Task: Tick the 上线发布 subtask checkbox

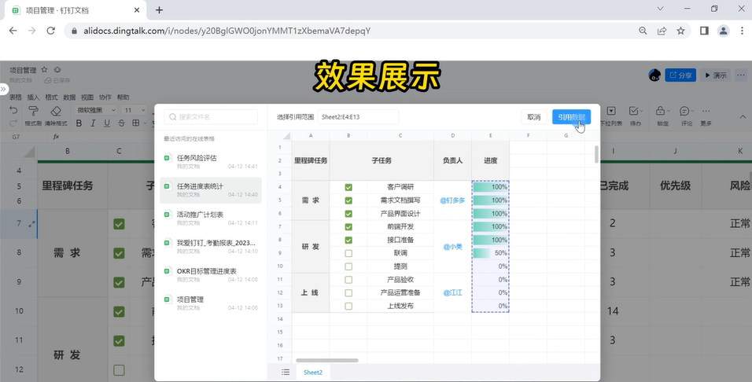Action: click(348, 306)
